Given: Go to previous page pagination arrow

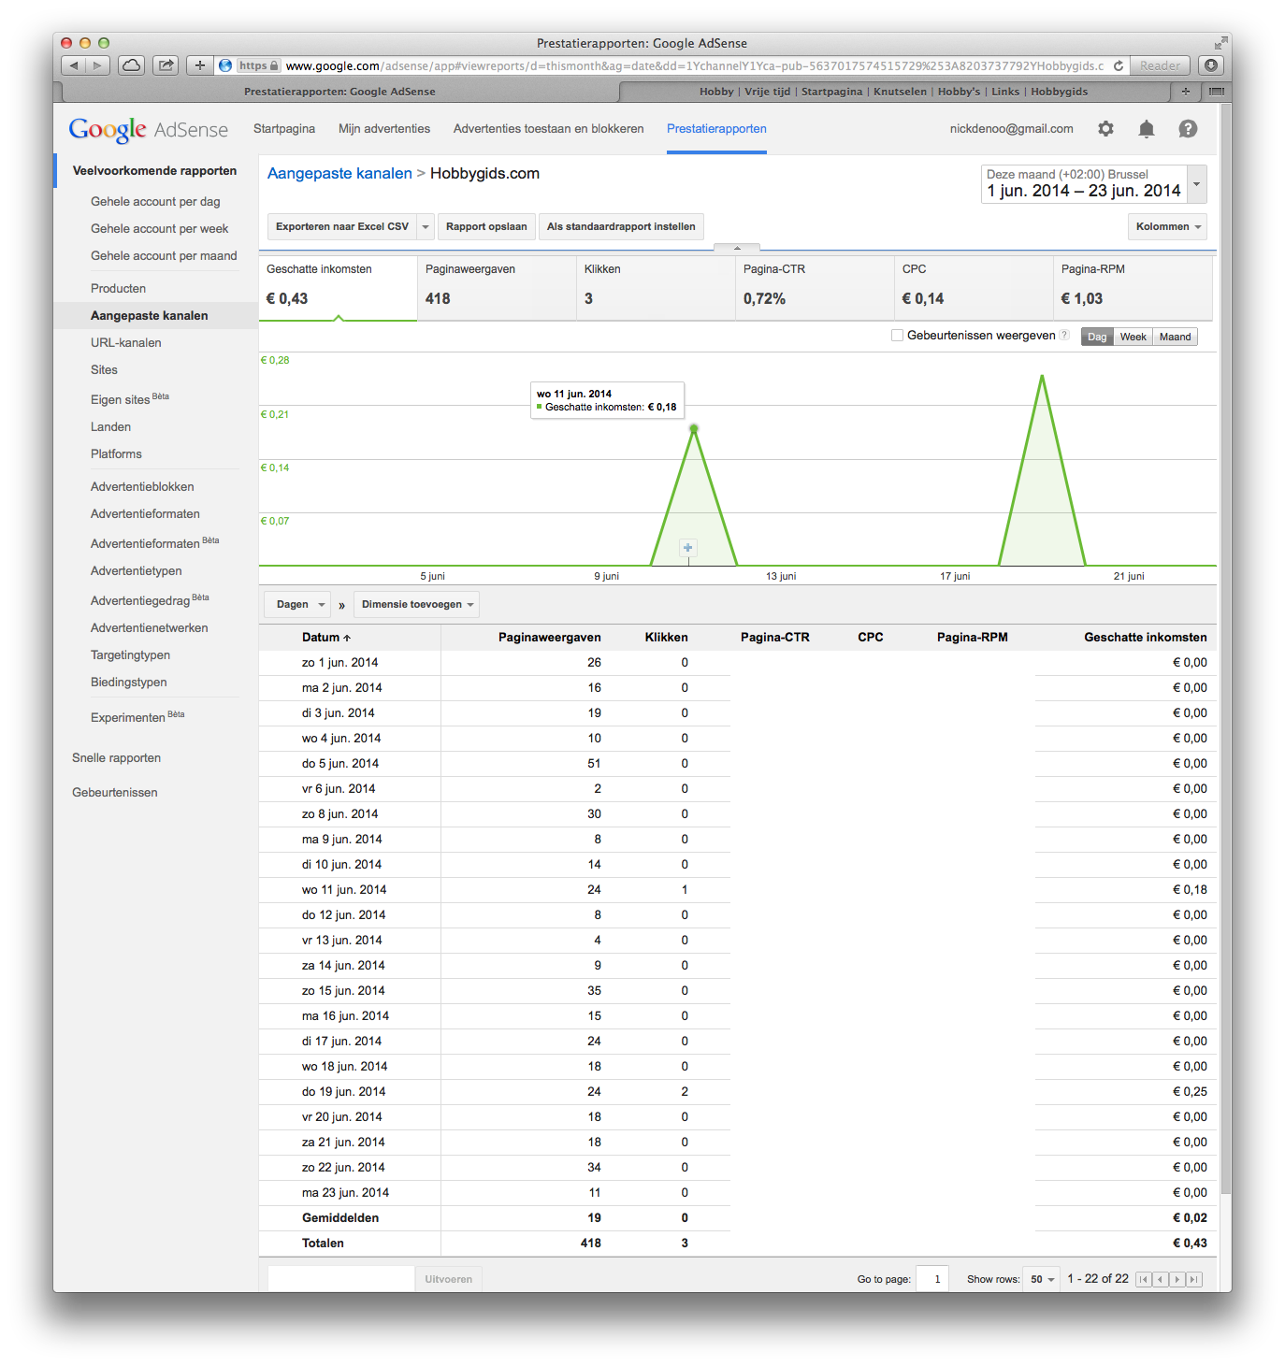Looking at the screenshot, I should point(1160,1279).
